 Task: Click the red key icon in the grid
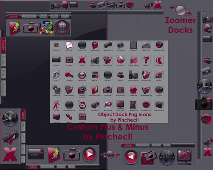(69, 75)
